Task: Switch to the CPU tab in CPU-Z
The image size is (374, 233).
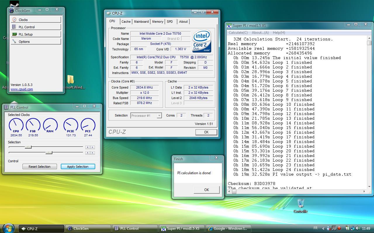Action: tap(112, 21)
